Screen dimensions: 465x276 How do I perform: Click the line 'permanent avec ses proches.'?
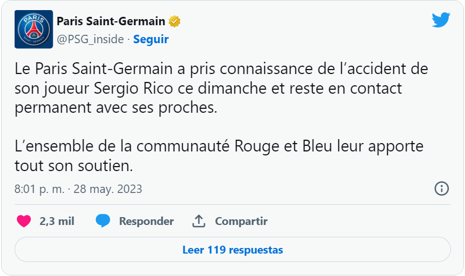(x=116, y=108)
